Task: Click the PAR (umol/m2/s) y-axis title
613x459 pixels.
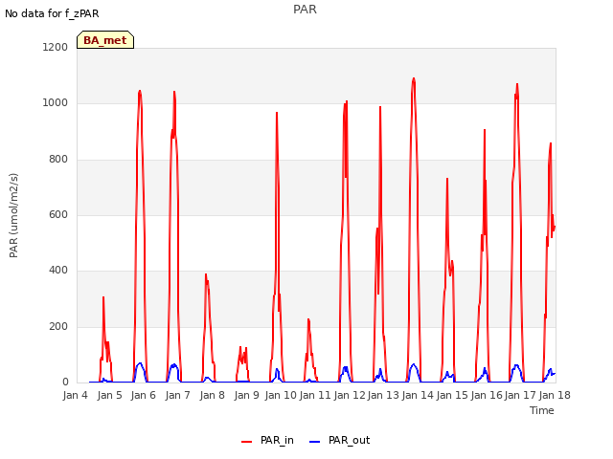Action: pyautogui.click(x=13, y=215)
